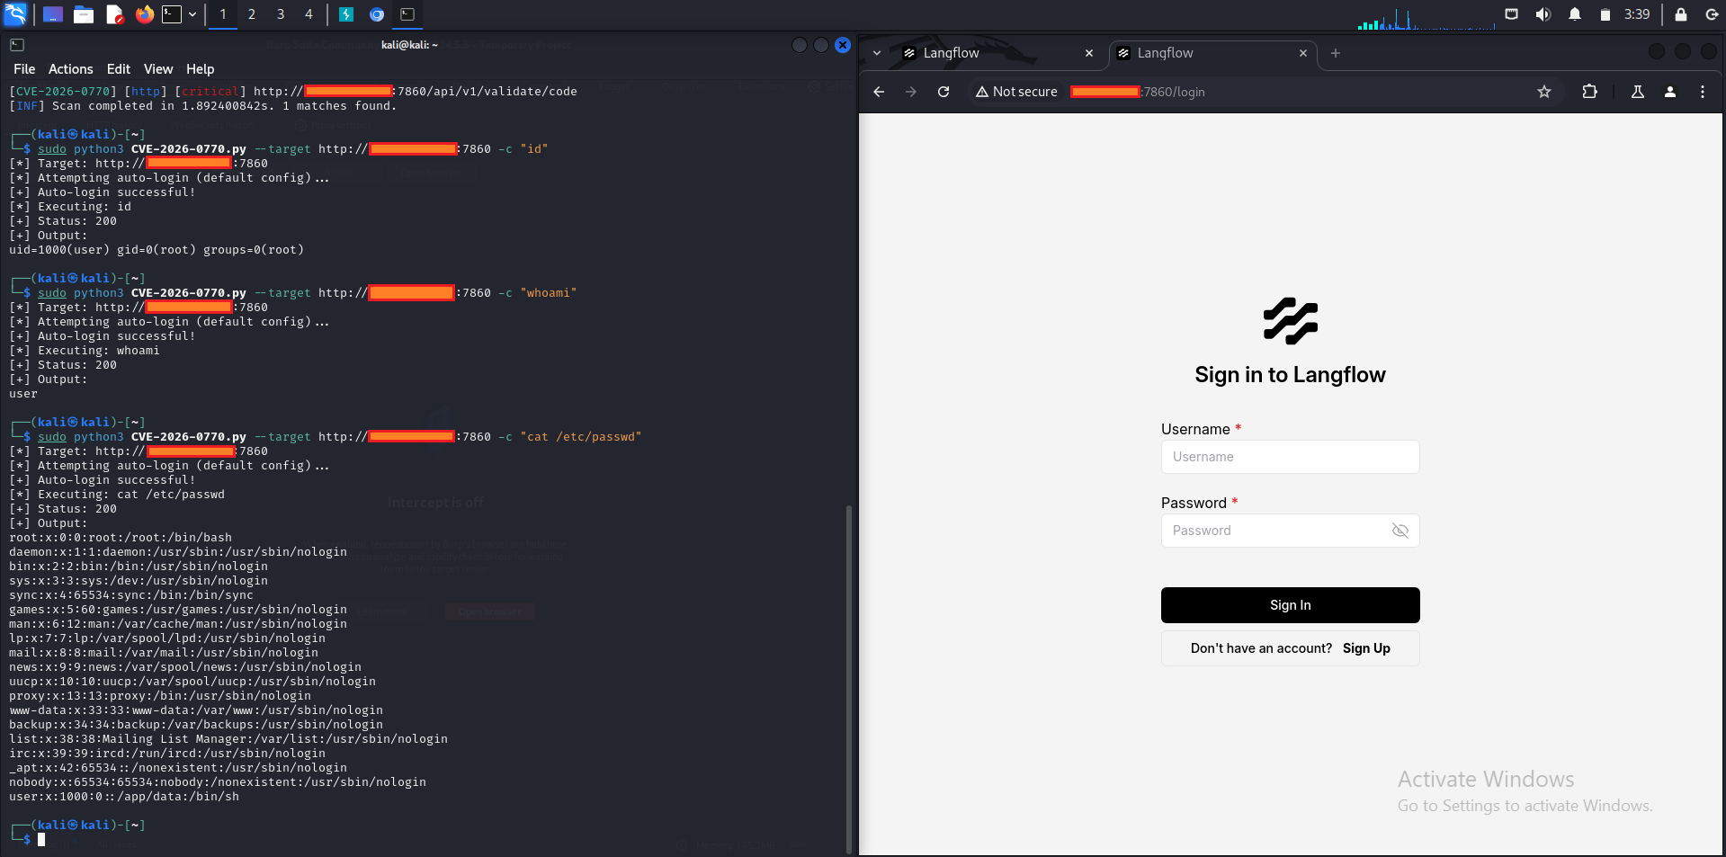The image size is (1726, 857).
Task: Bookmark the page using the star icon
Action: (x=1544, y=92)
